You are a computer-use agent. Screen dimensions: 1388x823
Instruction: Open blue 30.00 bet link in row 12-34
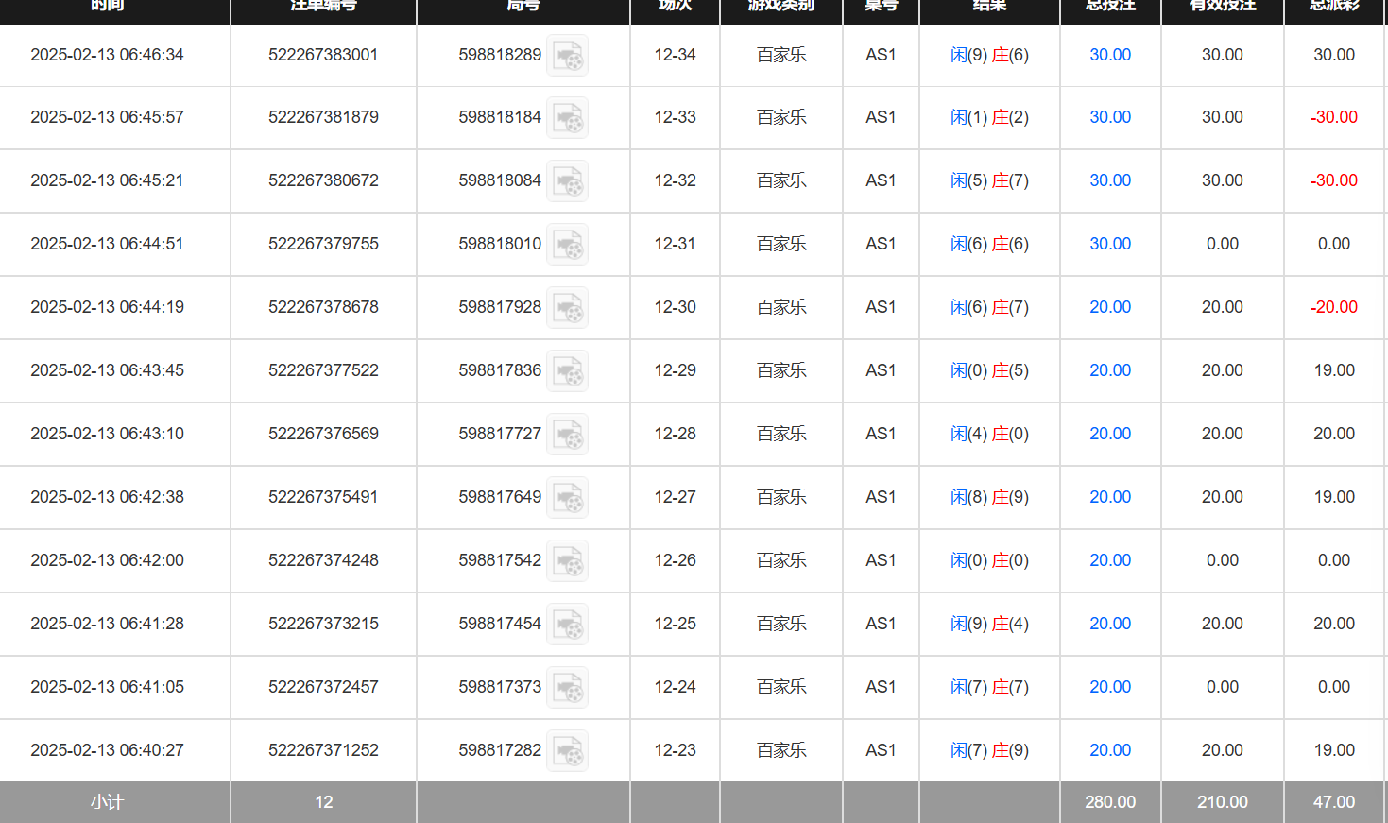(x=1110, y=55)
